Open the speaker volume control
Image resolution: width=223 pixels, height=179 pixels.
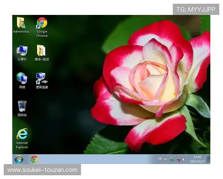point(184,159)
